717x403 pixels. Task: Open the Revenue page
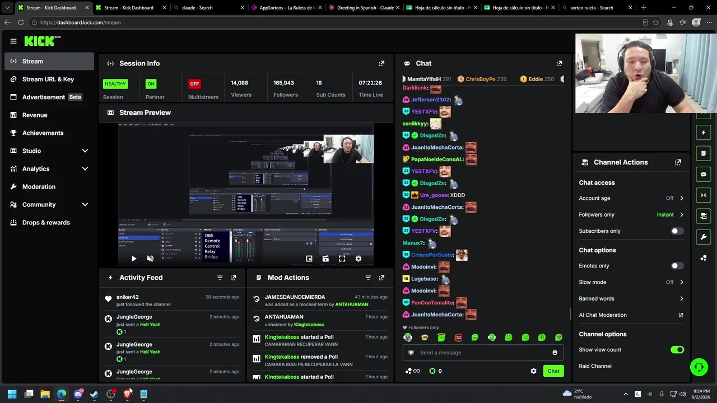[49, 115]
